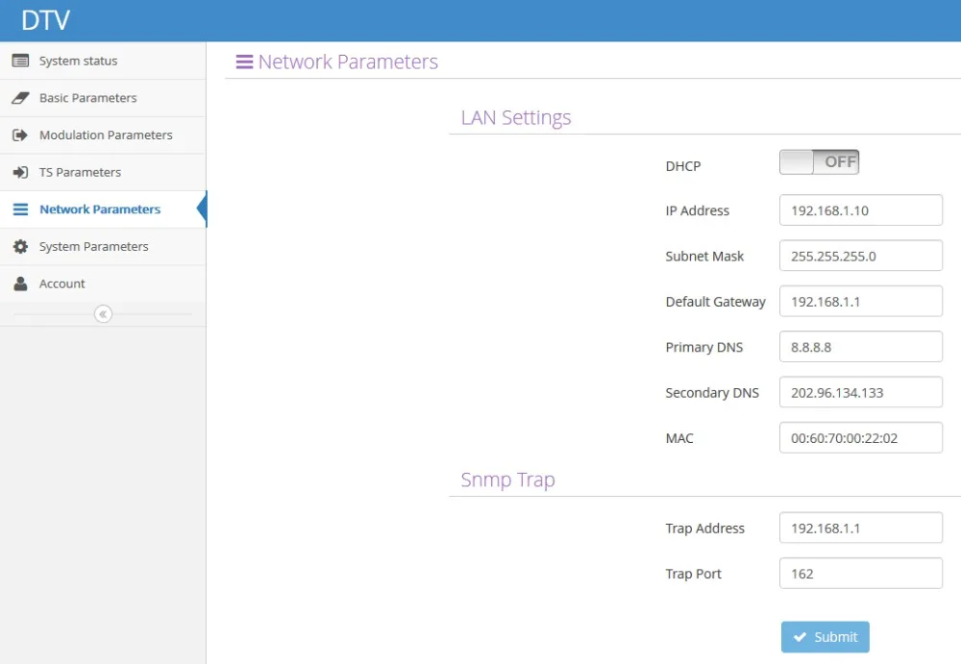Select Network Parameters menu item
Viewport: 961px width, 664px height.
pyautogui.click(x=103, y=209)
